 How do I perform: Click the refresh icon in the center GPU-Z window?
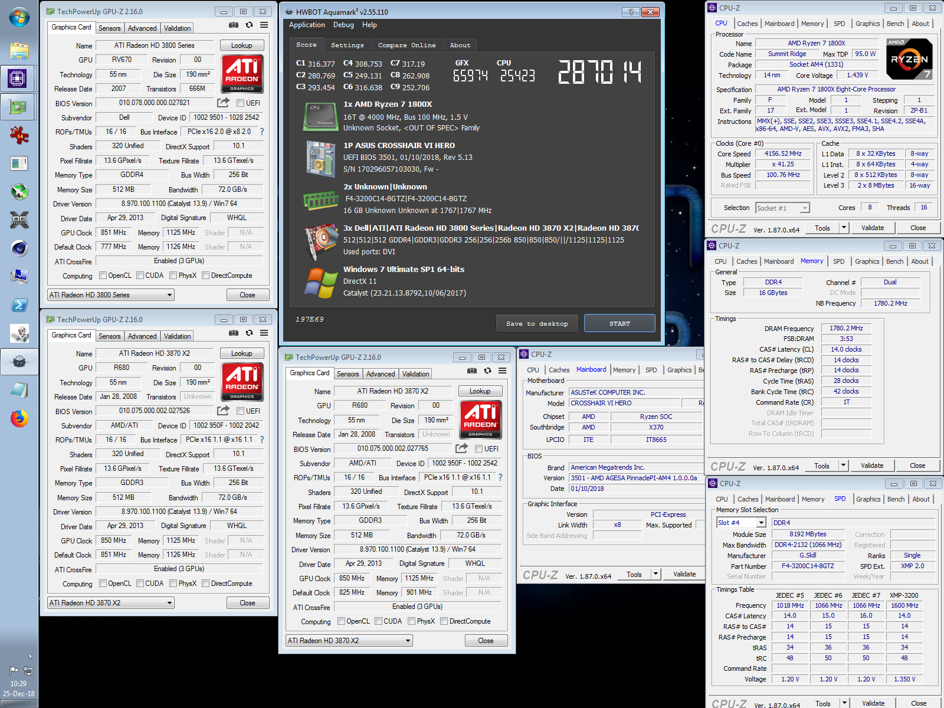(x=487, y=371)
